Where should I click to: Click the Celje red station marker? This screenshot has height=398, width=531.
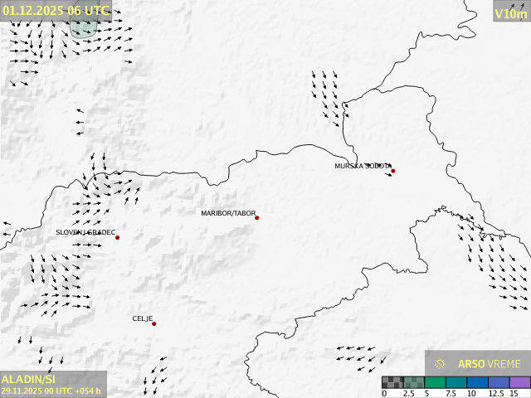[154, 323]
